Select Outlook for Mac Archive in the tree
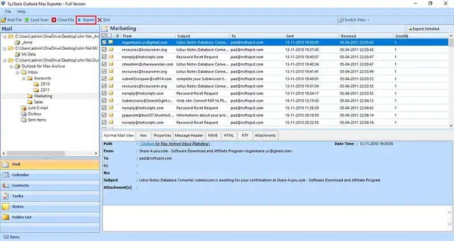This screenshot has width=454, height=241. coord(43,66)
